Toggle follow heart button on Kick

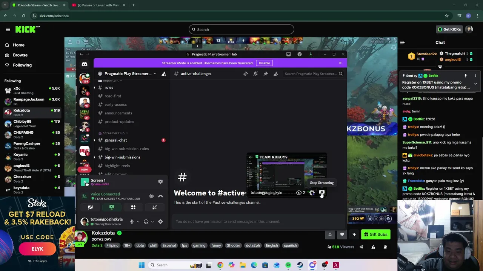click(x=342, y=234)
